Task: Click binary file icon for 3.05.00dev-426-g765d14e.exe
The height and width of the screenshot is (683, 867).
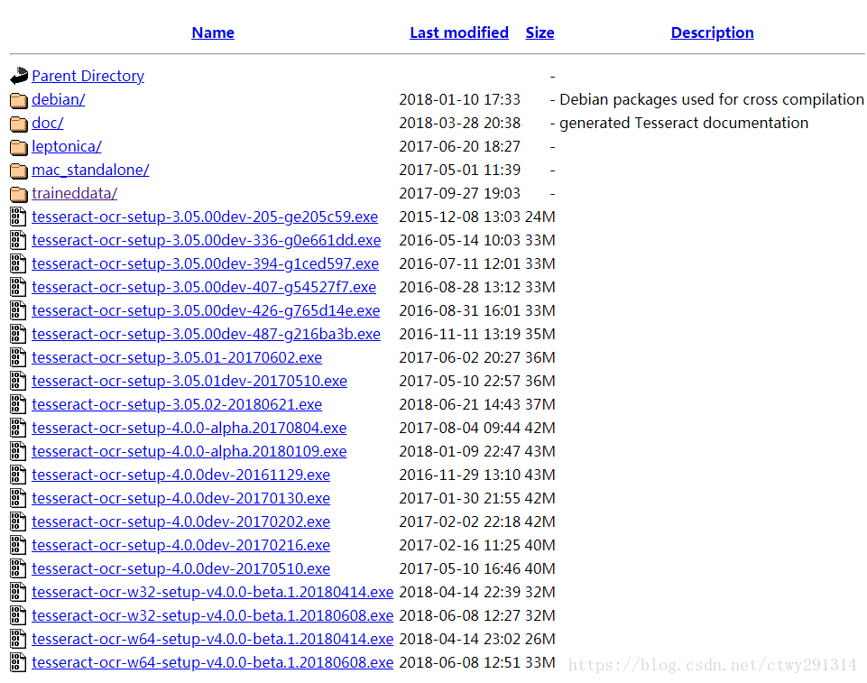Action: [x=18, y=310]
